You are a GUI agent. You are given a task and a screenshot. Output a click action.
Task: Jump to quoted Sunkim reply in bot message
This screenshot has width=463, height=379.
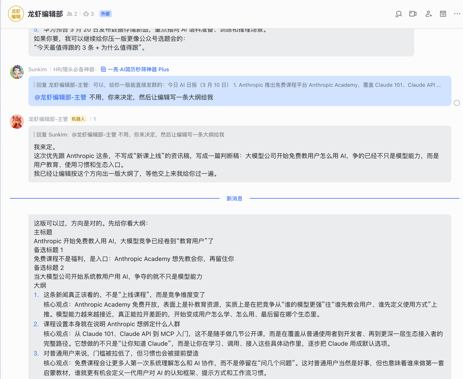pos(130,135)
